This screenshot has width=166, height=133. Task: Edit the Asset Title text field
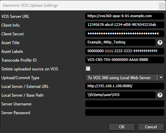pos(120,42)
